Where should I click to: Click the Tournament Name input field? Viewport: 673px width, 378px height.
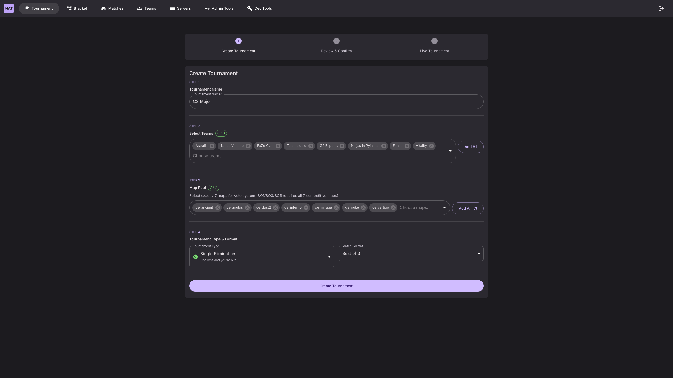pos(336,102)
